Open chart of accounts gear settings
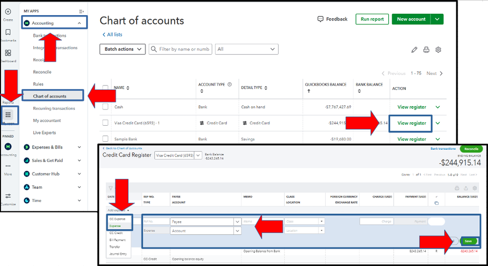The width and height of the screenshot is (488, 266). point(438,50)
